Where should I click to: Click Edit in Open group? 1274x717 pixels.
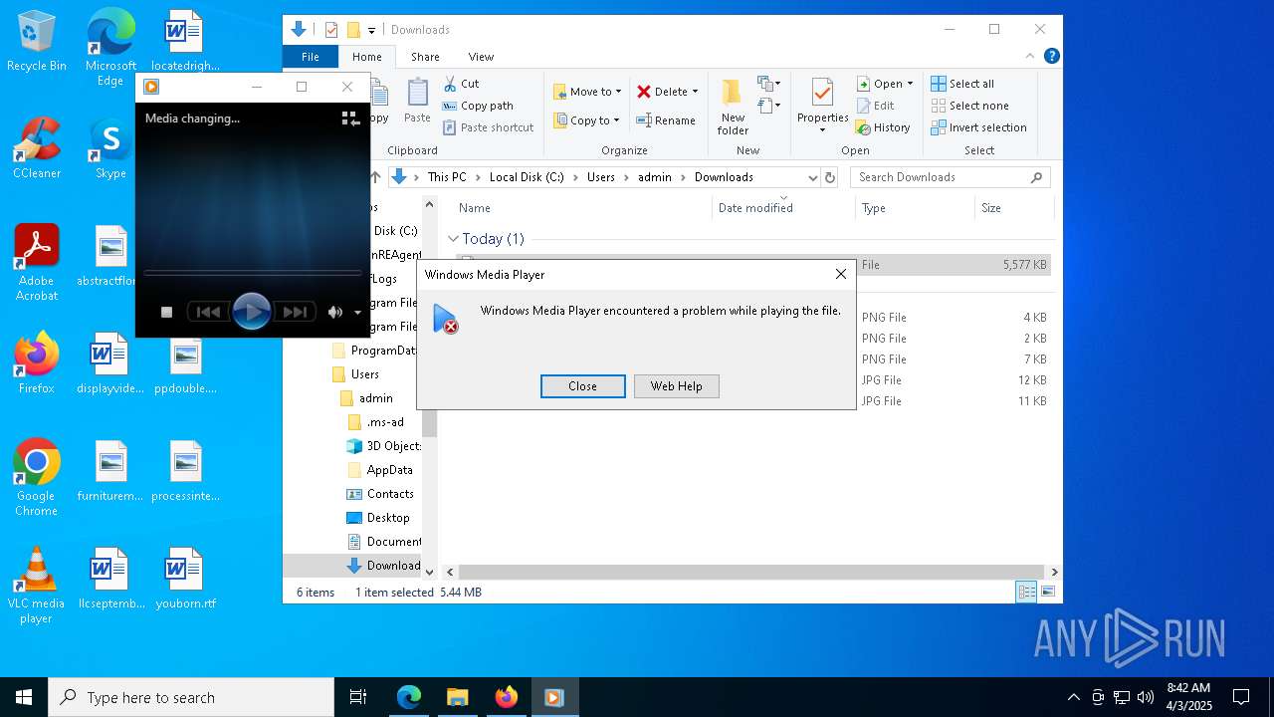pyautogui.click(x=875, y=106)
